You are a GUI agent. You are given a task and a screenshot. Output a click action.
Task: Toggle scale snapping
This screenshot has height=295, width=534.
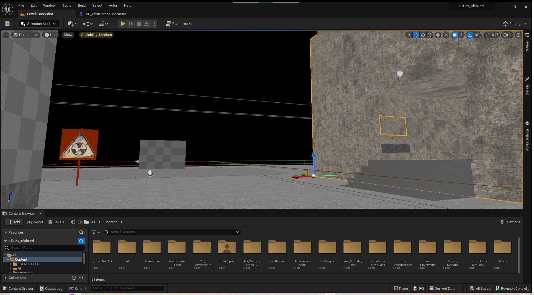tap(487, 35)
